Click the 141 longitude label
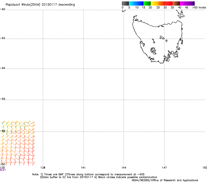The height and width of the screenshot is (182, 207). point(83,168)
